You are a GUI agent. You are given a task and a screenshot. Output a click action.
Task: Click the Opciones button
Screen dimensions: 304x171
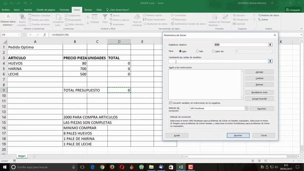coord(262,109)
